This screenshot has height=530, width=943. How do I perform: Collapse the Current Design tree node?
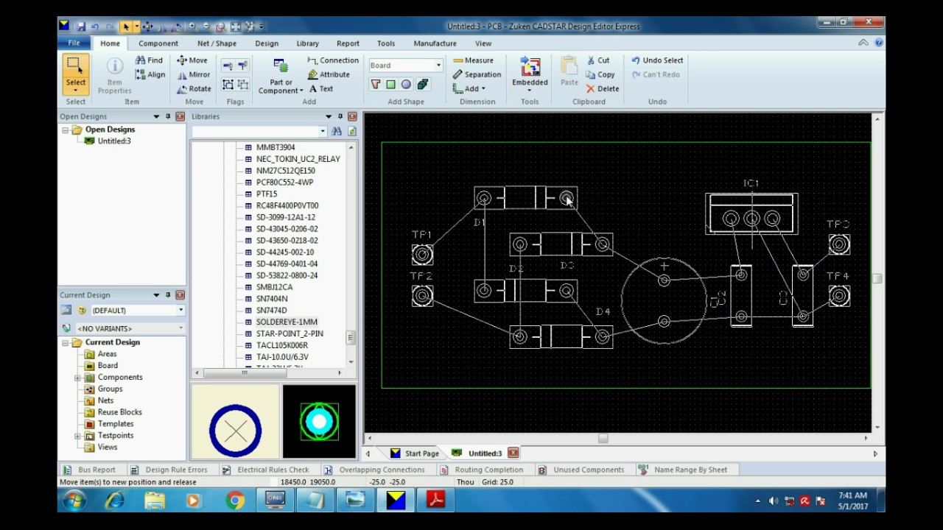click(66, 342)
